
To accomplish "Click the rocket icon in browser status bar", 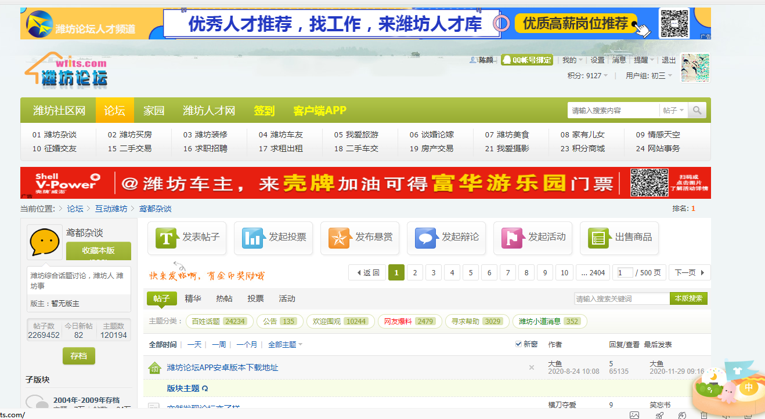I will click(x=659, y=415).
